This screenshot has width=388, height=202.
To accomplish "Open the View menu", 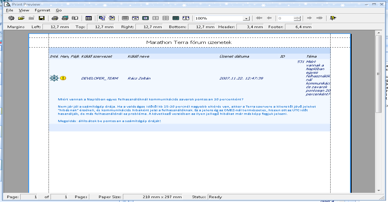I will coord(24,10).
